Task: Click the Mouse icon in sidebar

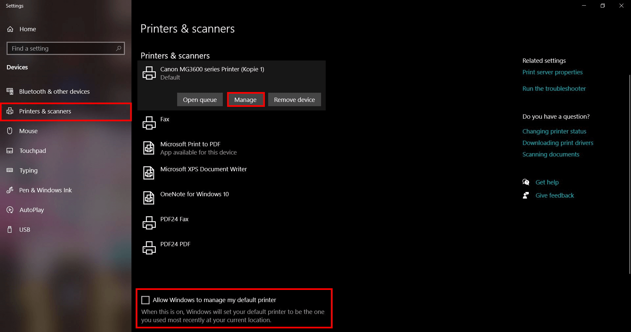Action: [x=10, y=131]
